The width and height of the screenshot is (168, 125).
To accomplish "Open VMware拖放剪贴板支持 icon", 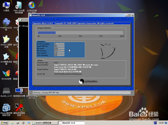I will (x=6, y=110).
